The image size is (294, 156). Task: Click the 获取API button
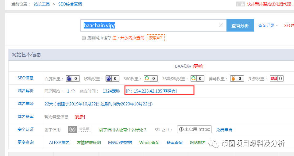[x=156, y=38]
